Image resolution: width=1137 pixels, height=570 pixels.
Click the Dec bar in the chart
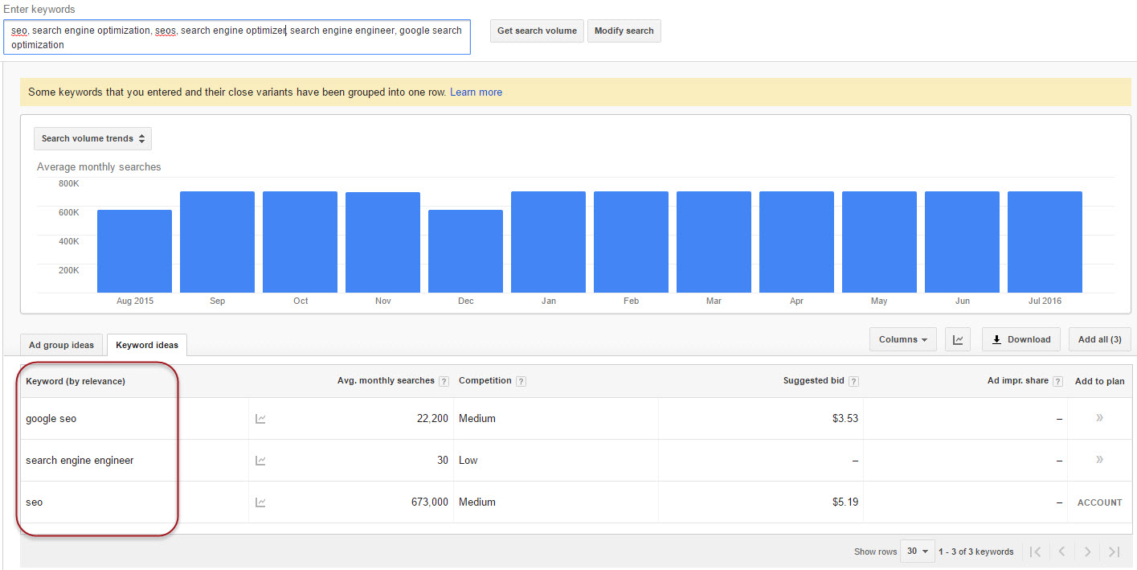pyautogui.click(x=465, y=251)
